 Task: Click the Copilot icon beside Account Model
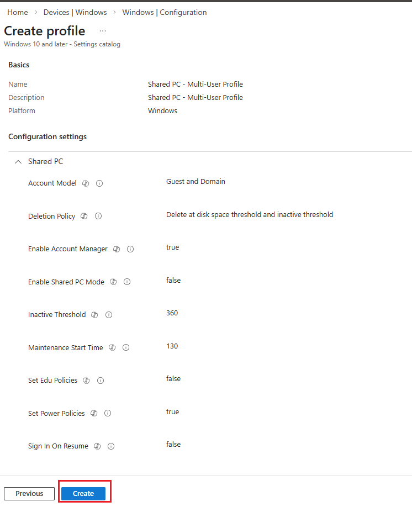pyautogui.click(x=86, y=183)
